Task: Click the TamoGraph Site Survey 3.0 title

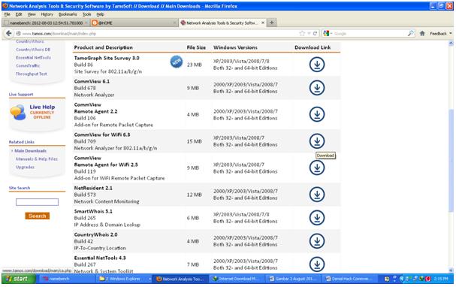Action: point(107,58)
